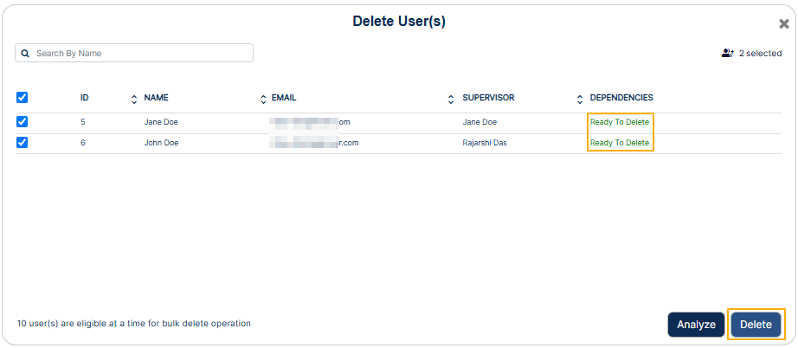This screenshot has width=798, height=348.
Task: Uncheck the Jane Doe row checkbox
Action: coord(23,122)
